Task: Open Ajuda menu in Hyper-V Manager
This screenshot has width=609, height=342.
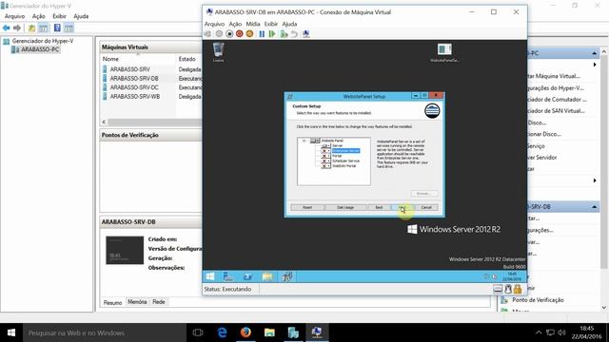Action: click(x=81, y=16)
